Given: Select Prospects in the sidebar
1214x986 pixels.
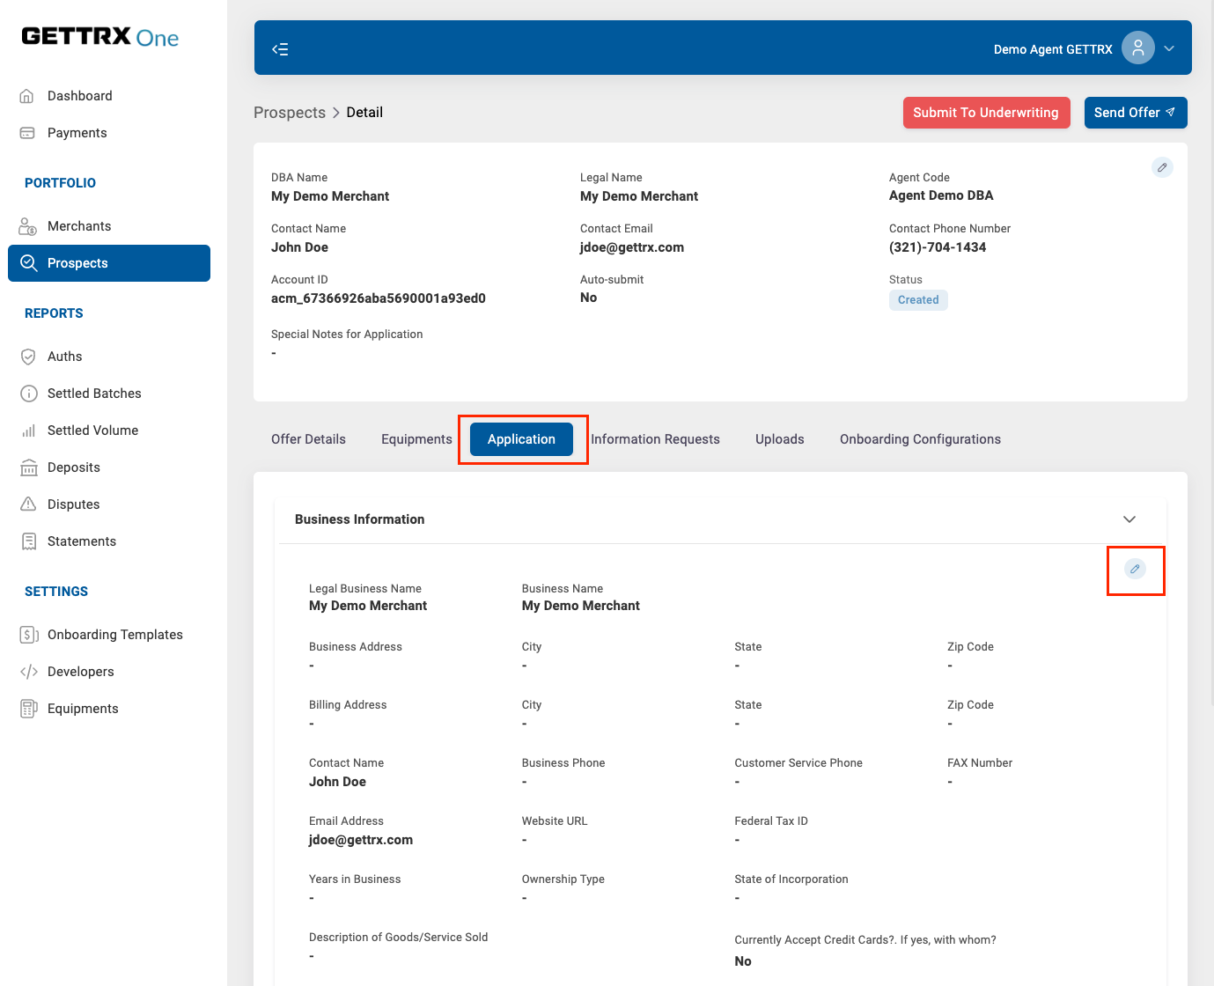Looking at the screenshot, I should point(109,263).
